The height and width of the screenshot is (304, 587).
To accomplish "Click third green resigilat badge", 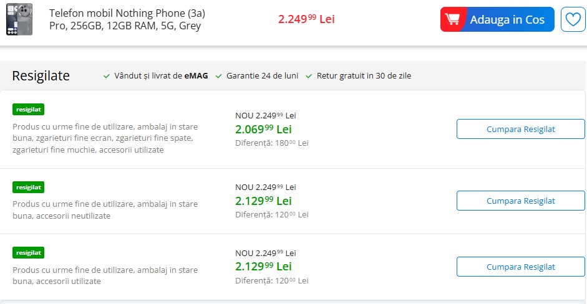I will 29,253.
